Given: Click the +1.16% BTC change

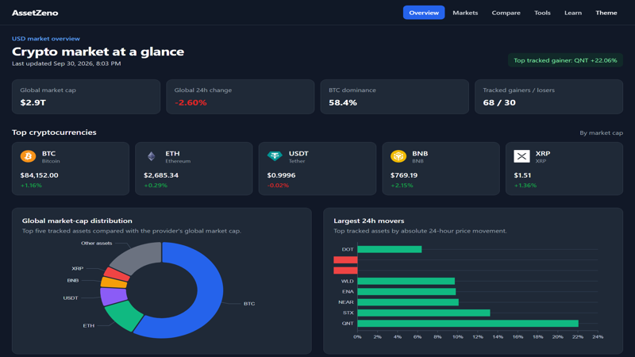Looking at the screenshot, I should tap(31, 186).
